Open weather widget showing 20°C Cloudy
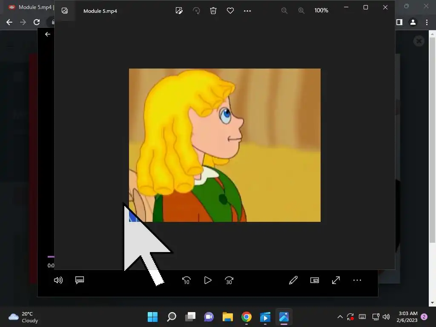Viewport: 436px width, 327px height. pos(23,317)
